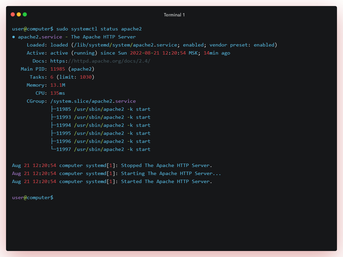
Task: Click 'vendor preset: enabled' text
Action: (x=242, y=45)
